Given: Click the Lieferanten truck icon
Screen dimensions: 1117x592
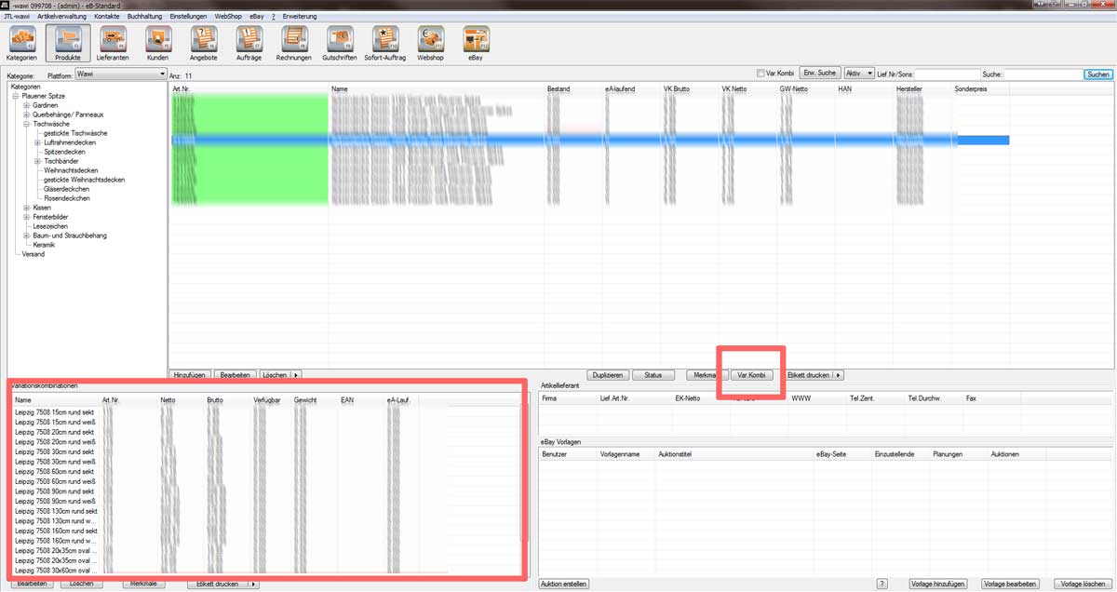Looking at the screenshot, I should [113, 39].
